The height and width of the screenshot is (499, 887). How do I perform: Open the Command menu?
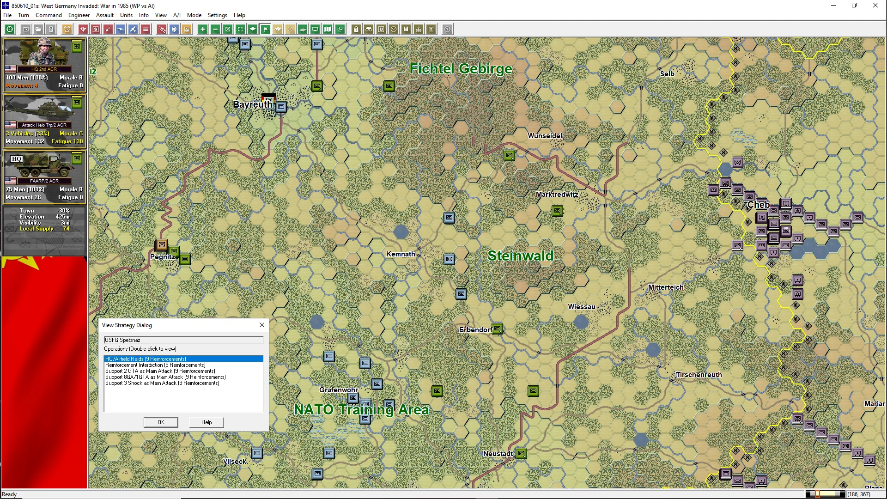[x=49, y=15]
